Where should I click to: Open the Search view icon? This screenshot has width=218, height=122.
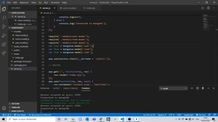click(x=4, y=18)
